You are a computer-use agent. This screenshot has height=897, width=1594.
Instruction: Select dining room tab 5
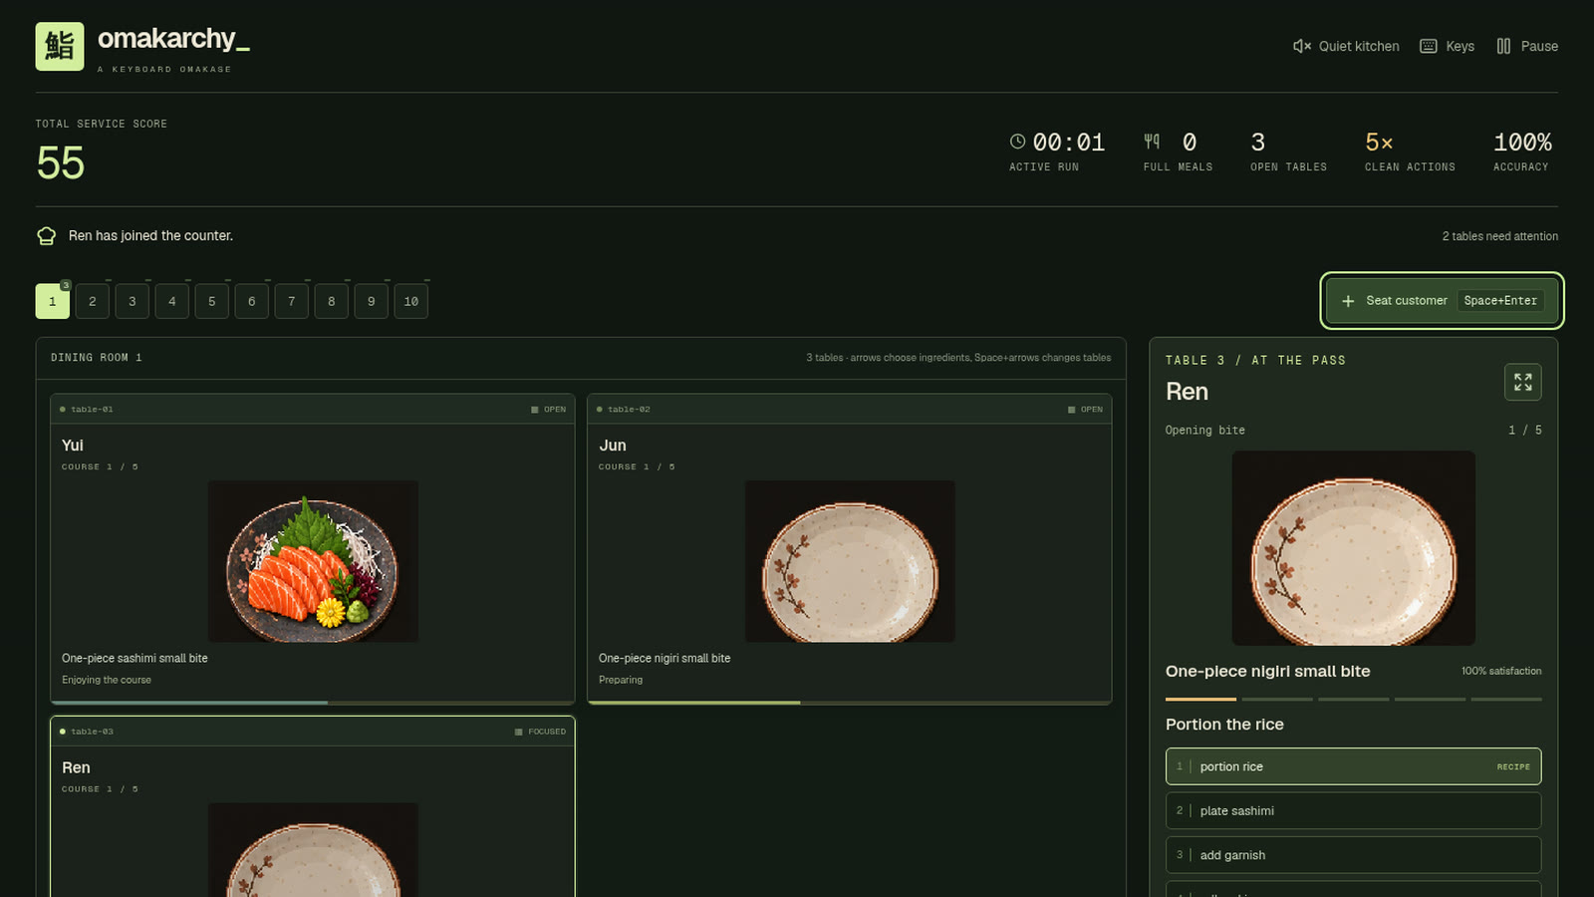pyautogui.click(x=212, y=301)
